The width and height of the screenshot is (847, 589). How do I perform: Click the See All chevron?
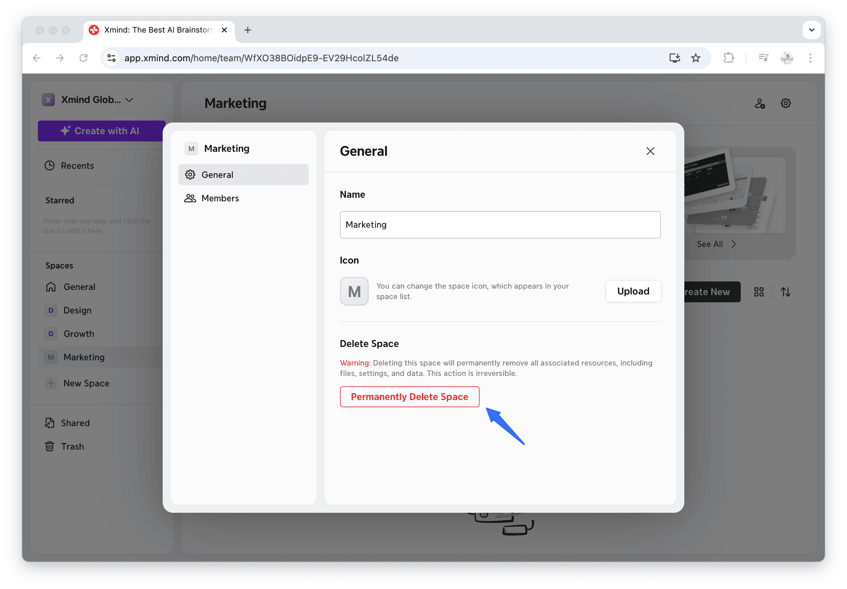click(x=734, y=244)
